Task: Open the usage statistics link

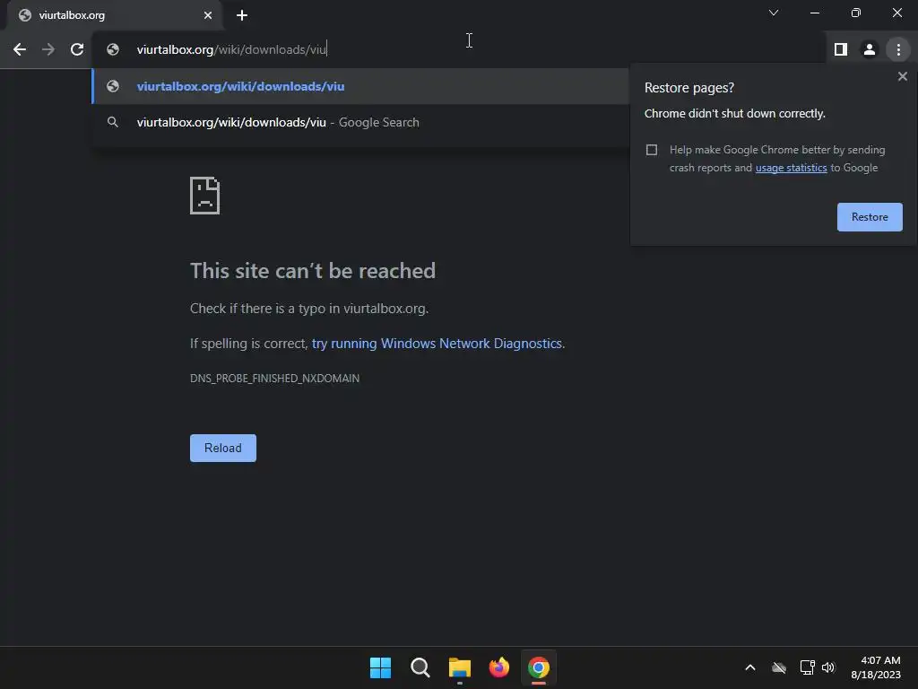Action: (791, 168)
